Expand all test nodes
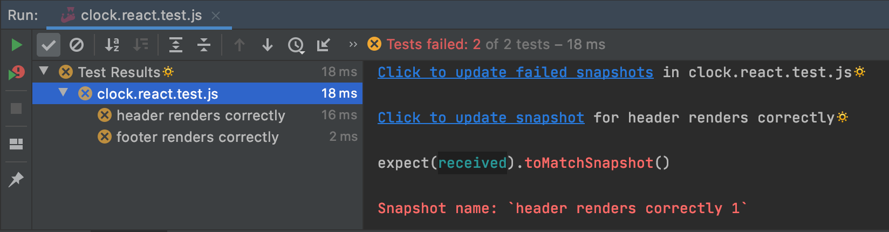This screenshot has height=232, width=889. (176, 45)
